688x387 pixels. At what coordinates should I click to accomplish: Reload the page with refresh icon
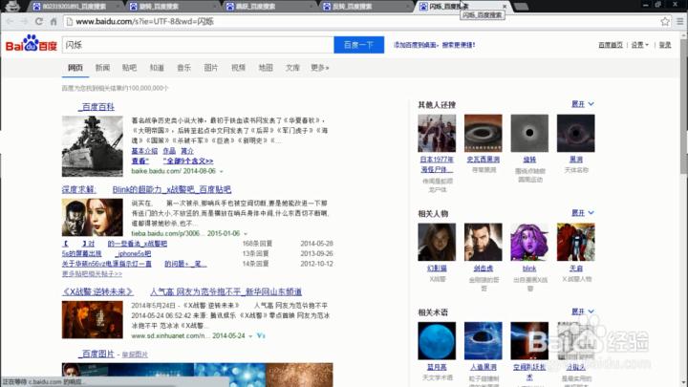(39, 21)
